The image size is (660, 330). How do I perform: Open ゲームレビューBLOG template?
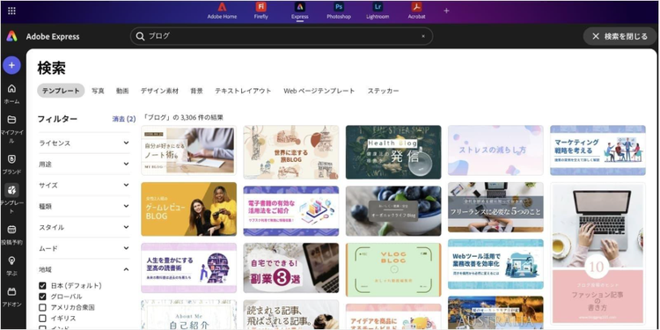point(188,209)
